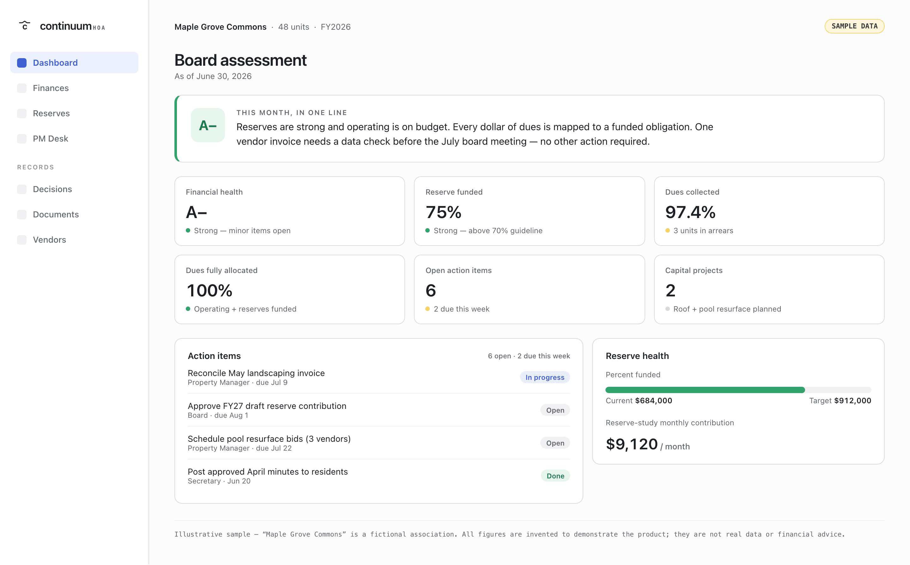The height and width of the screenshot is (565, 910).
Task: Open the Financial health card
Action: (289, 211)
